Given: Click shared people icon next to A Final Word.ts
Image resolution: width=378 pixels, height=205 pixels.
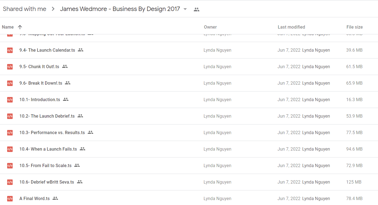Looking at the screenshot, I should [55, 198].
